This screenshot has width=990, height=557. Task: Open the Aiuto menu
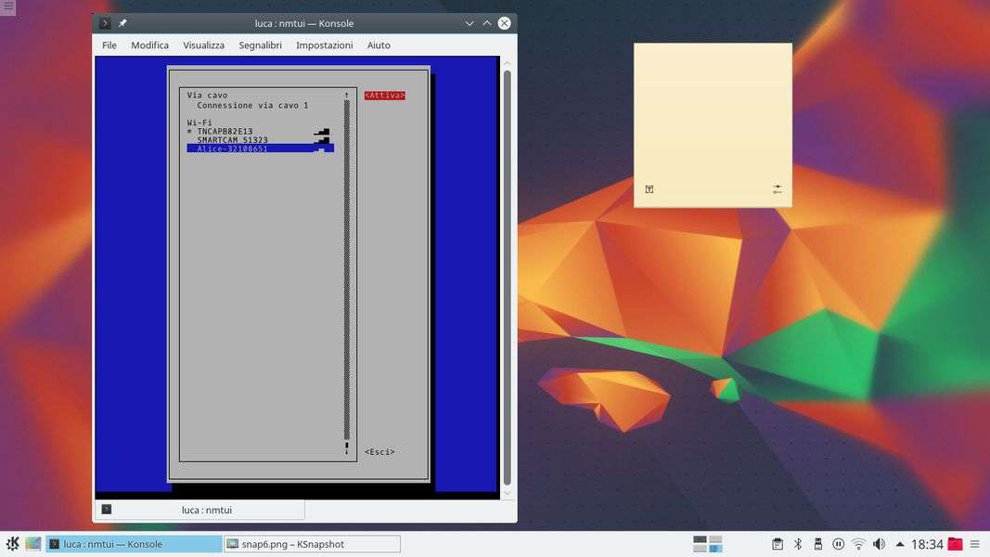click(x=379, y=45)
